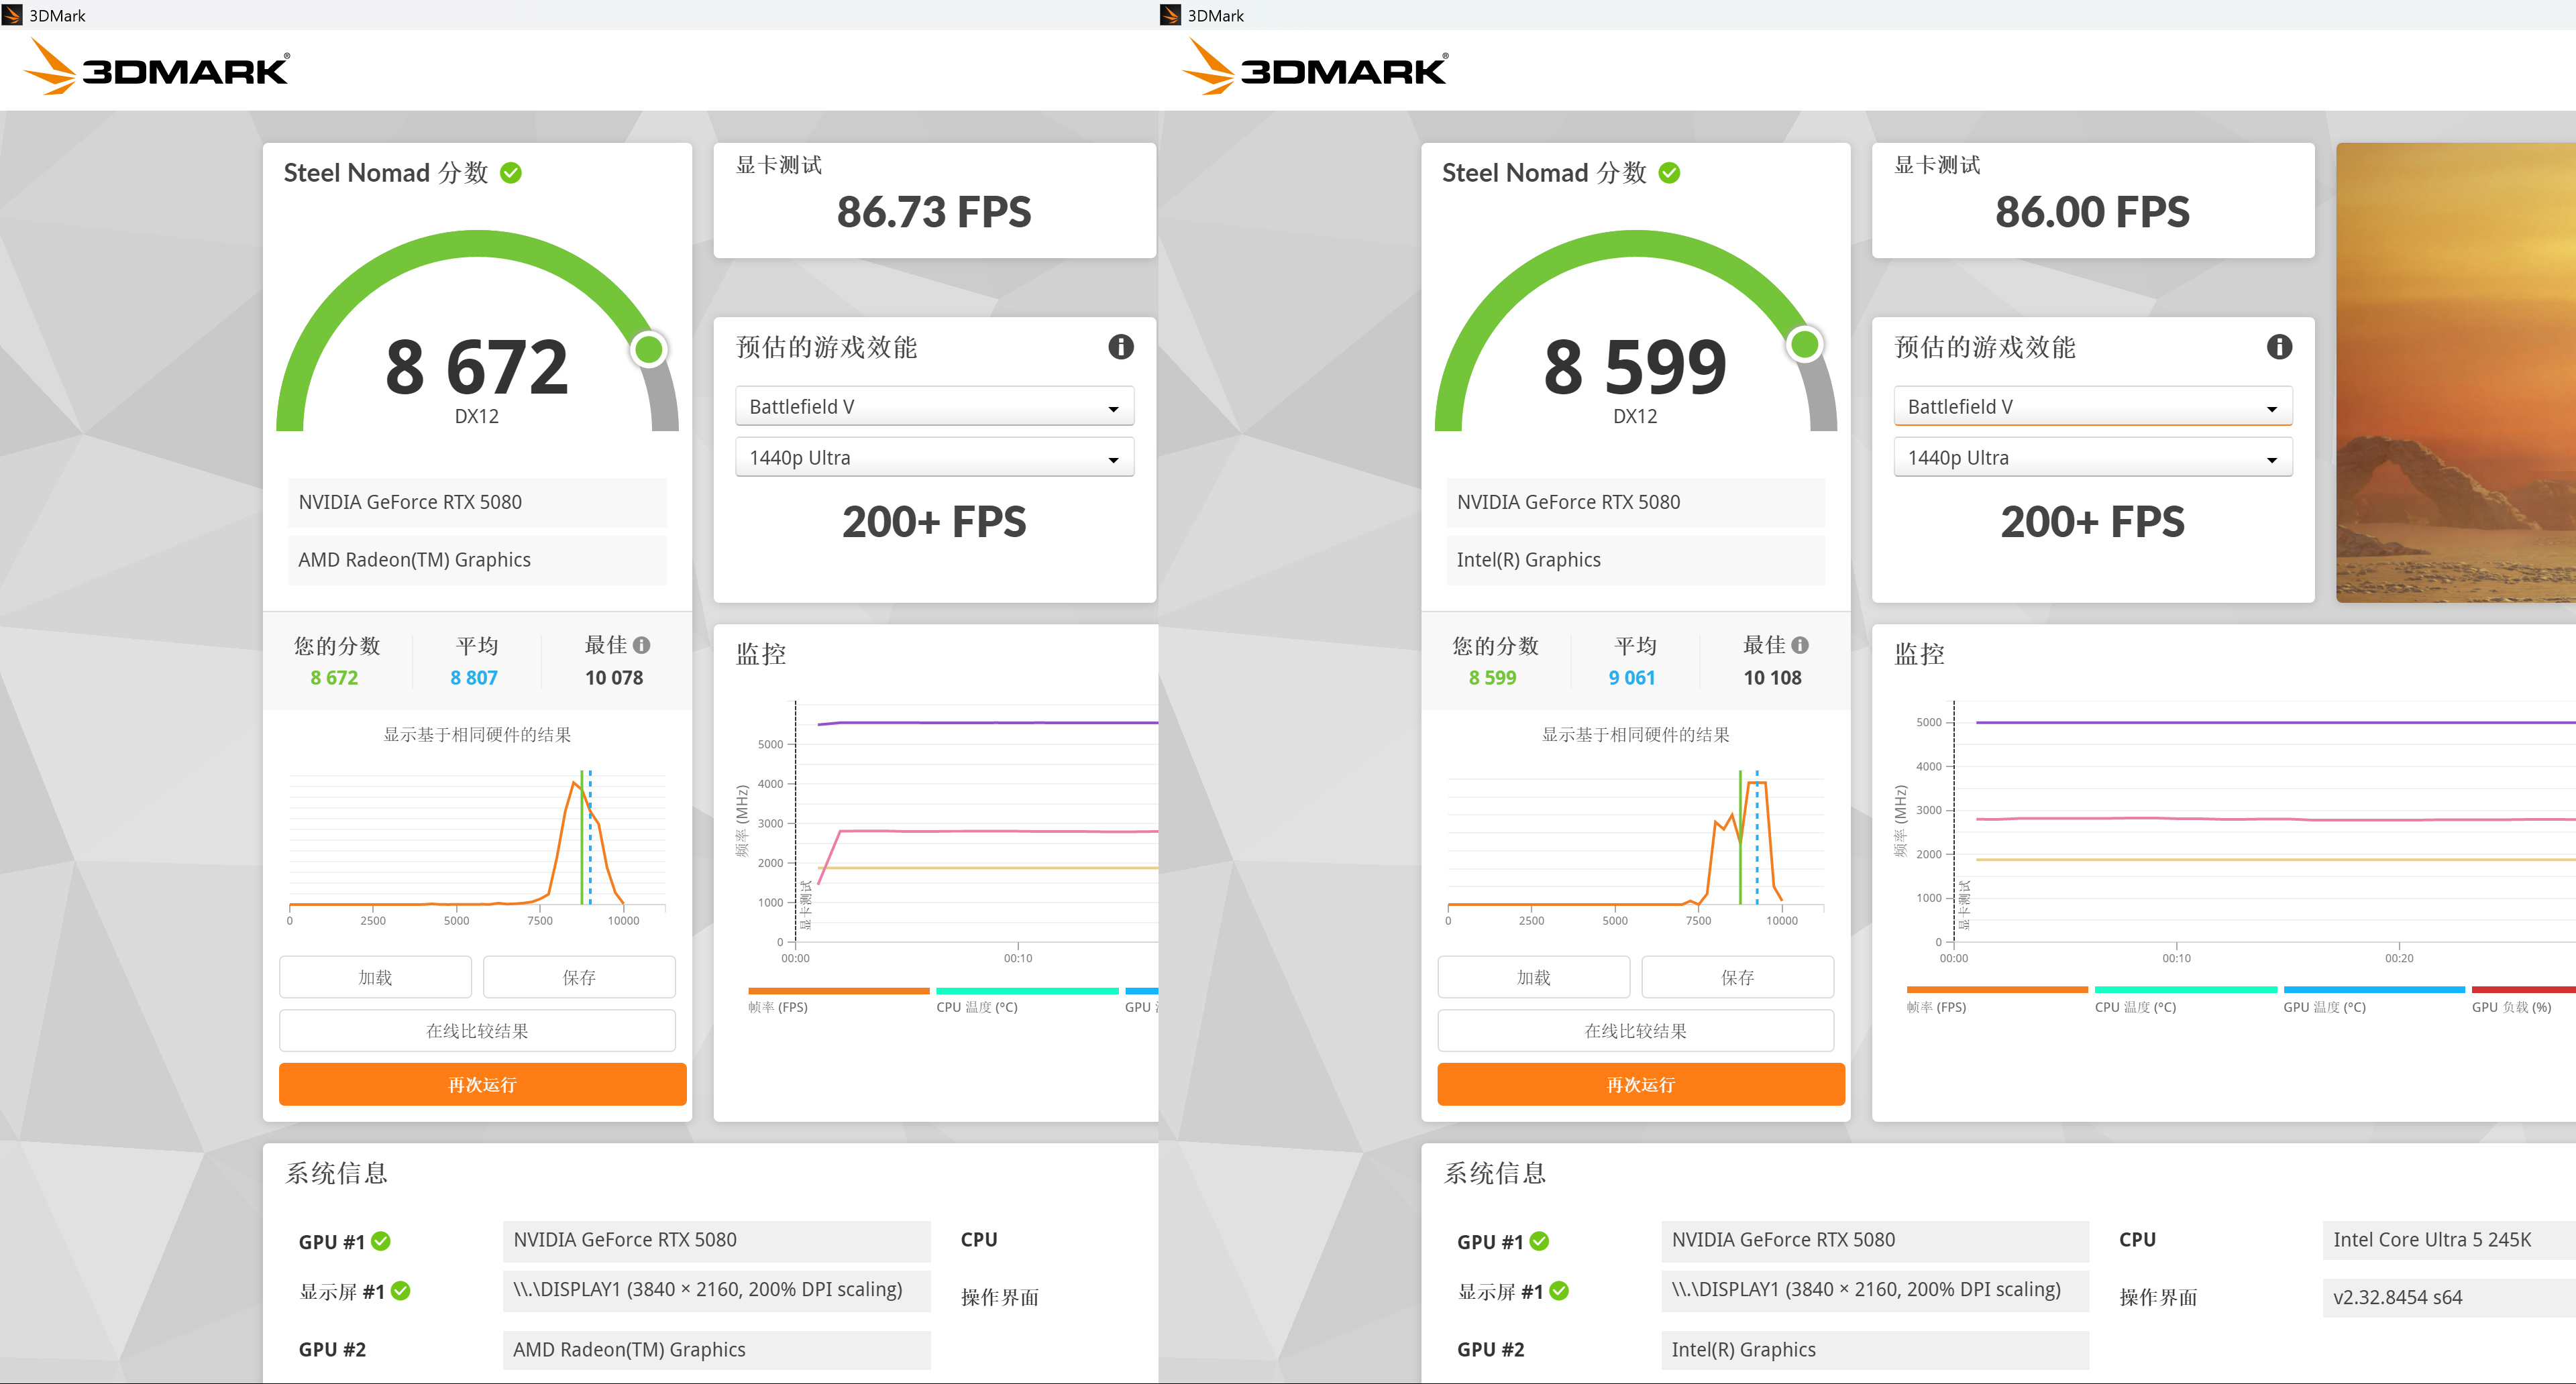Click info icon next to left 最佳 score
The height and width of the screenshot is (1384, 2576).
tap(642, 646)
